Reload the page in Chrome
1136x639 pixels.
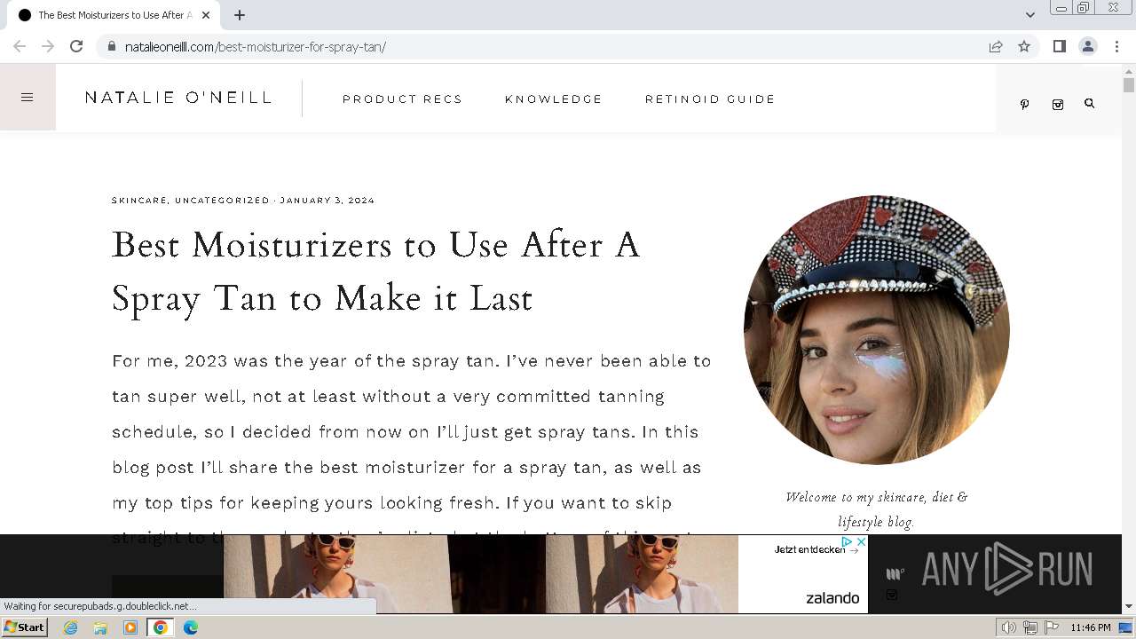[x=76, y=46]
